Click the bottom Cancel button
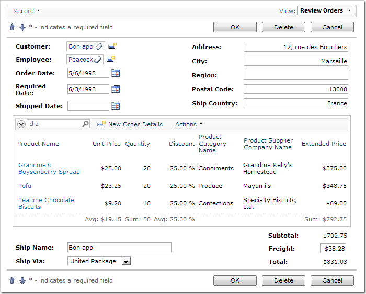The width and height of the screenshot is (366, 294). click(x=332, y=280)
